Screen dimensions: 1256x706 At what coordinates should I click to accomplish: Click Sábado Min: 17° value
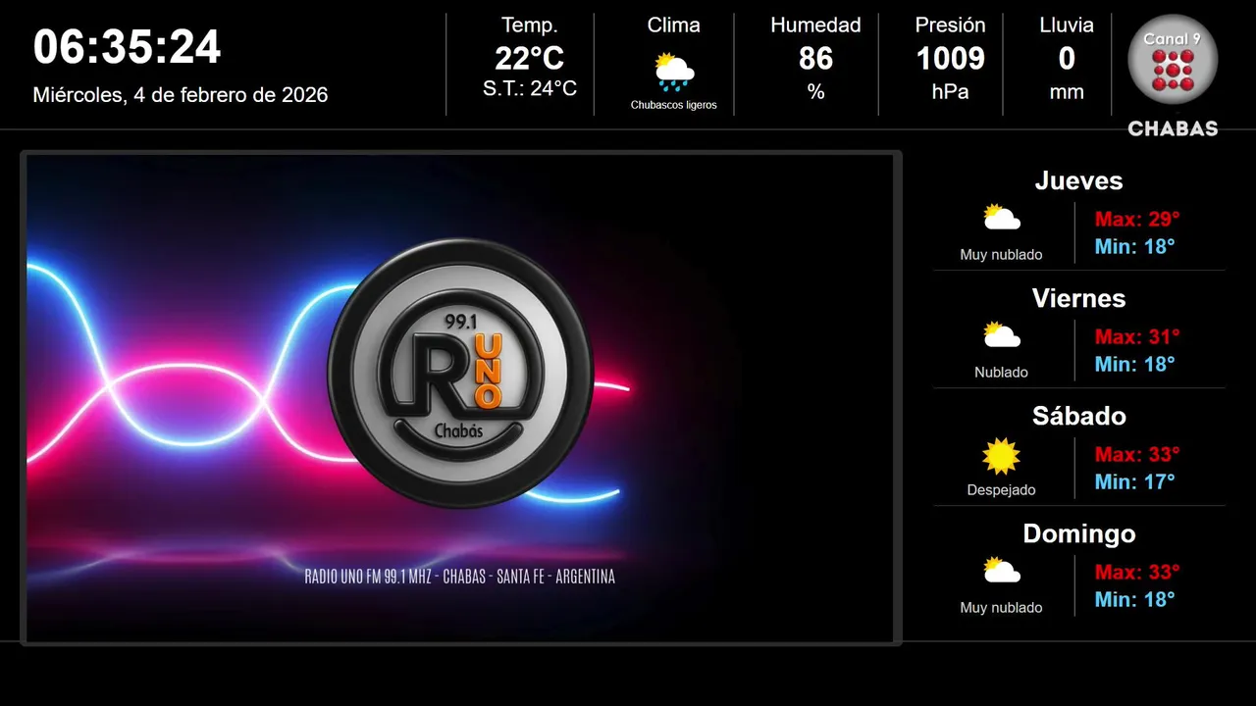tap(1134, 481)
